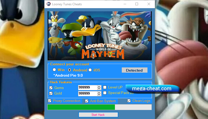This screenshot has height=119, width=208.
Task: Close the Looney Tunes Cheats window
Action: tap(149, 4)
